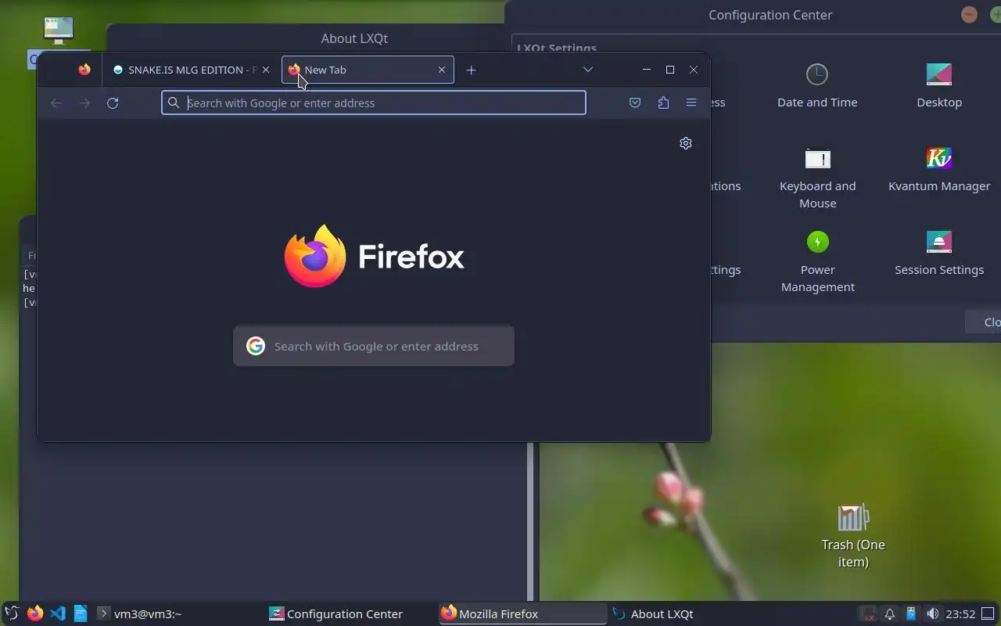Switch to vm3@vm3:~ terminal taskbar entry
The width and height of the screenshot is (1001, 626).
click(178, 613)
